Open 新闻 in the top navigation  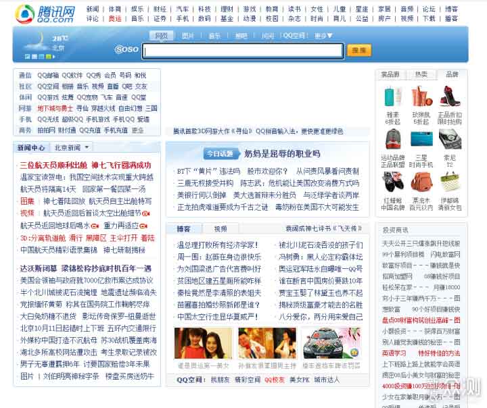(93, 9)
